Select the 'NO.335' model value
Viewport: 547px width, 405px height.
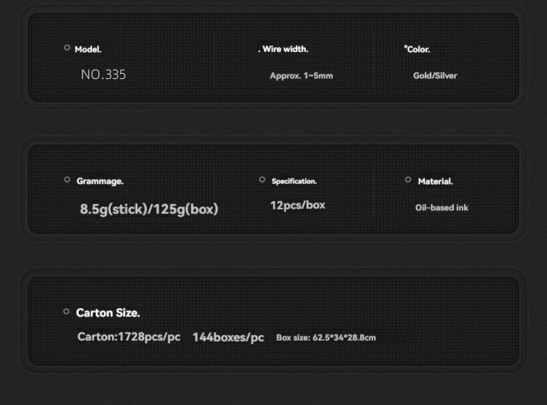(x=103, y=75)
